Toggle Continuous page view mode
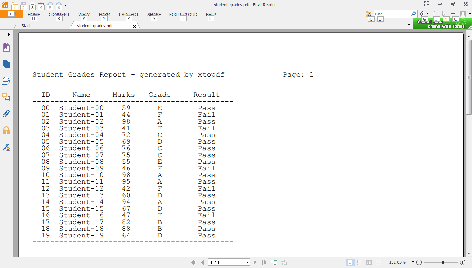Screen dimensions: 472x268 coord(360,262)
